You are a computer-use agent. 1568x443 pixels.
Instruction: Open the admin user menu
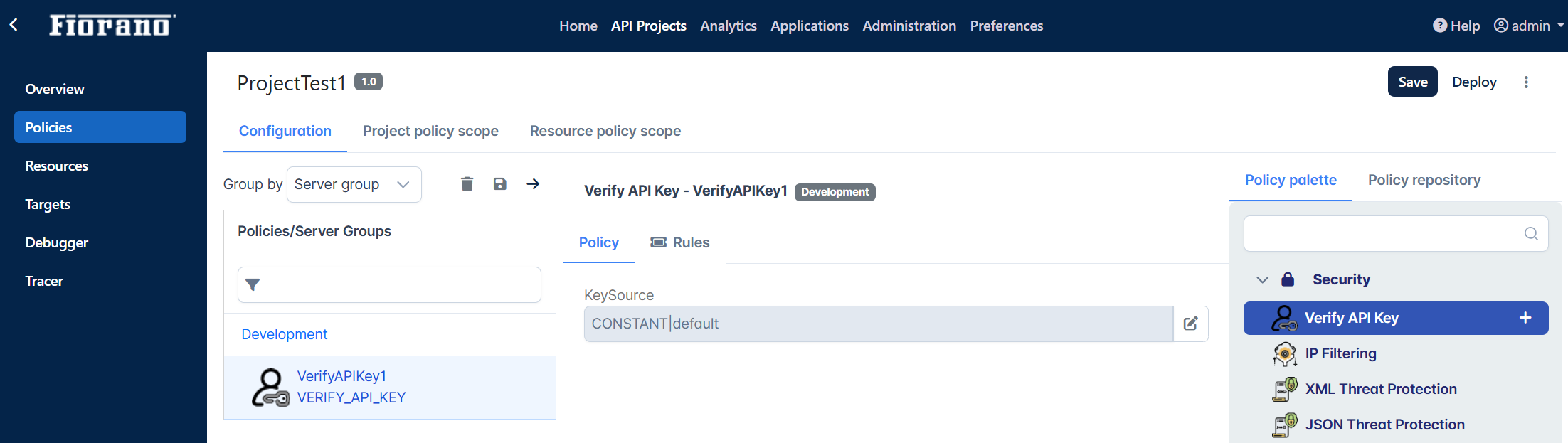[x=1529, y=26]
